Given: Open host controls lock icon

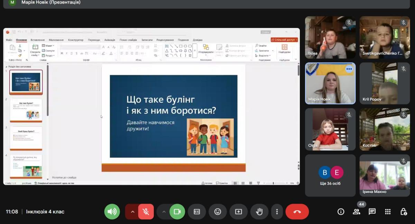Looking at the screenshot, I should pos(403,212).
